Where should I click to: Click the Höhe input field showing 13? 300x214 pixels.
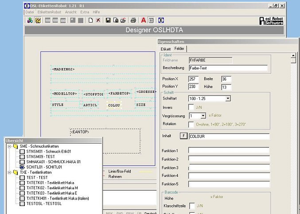226,87
